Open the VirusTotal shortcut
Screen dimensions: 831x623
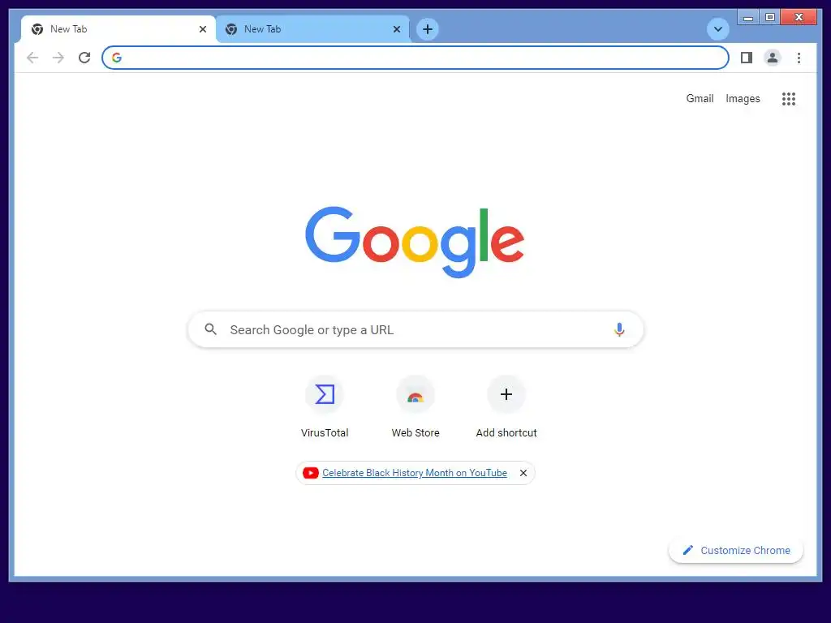coord(325,407)
